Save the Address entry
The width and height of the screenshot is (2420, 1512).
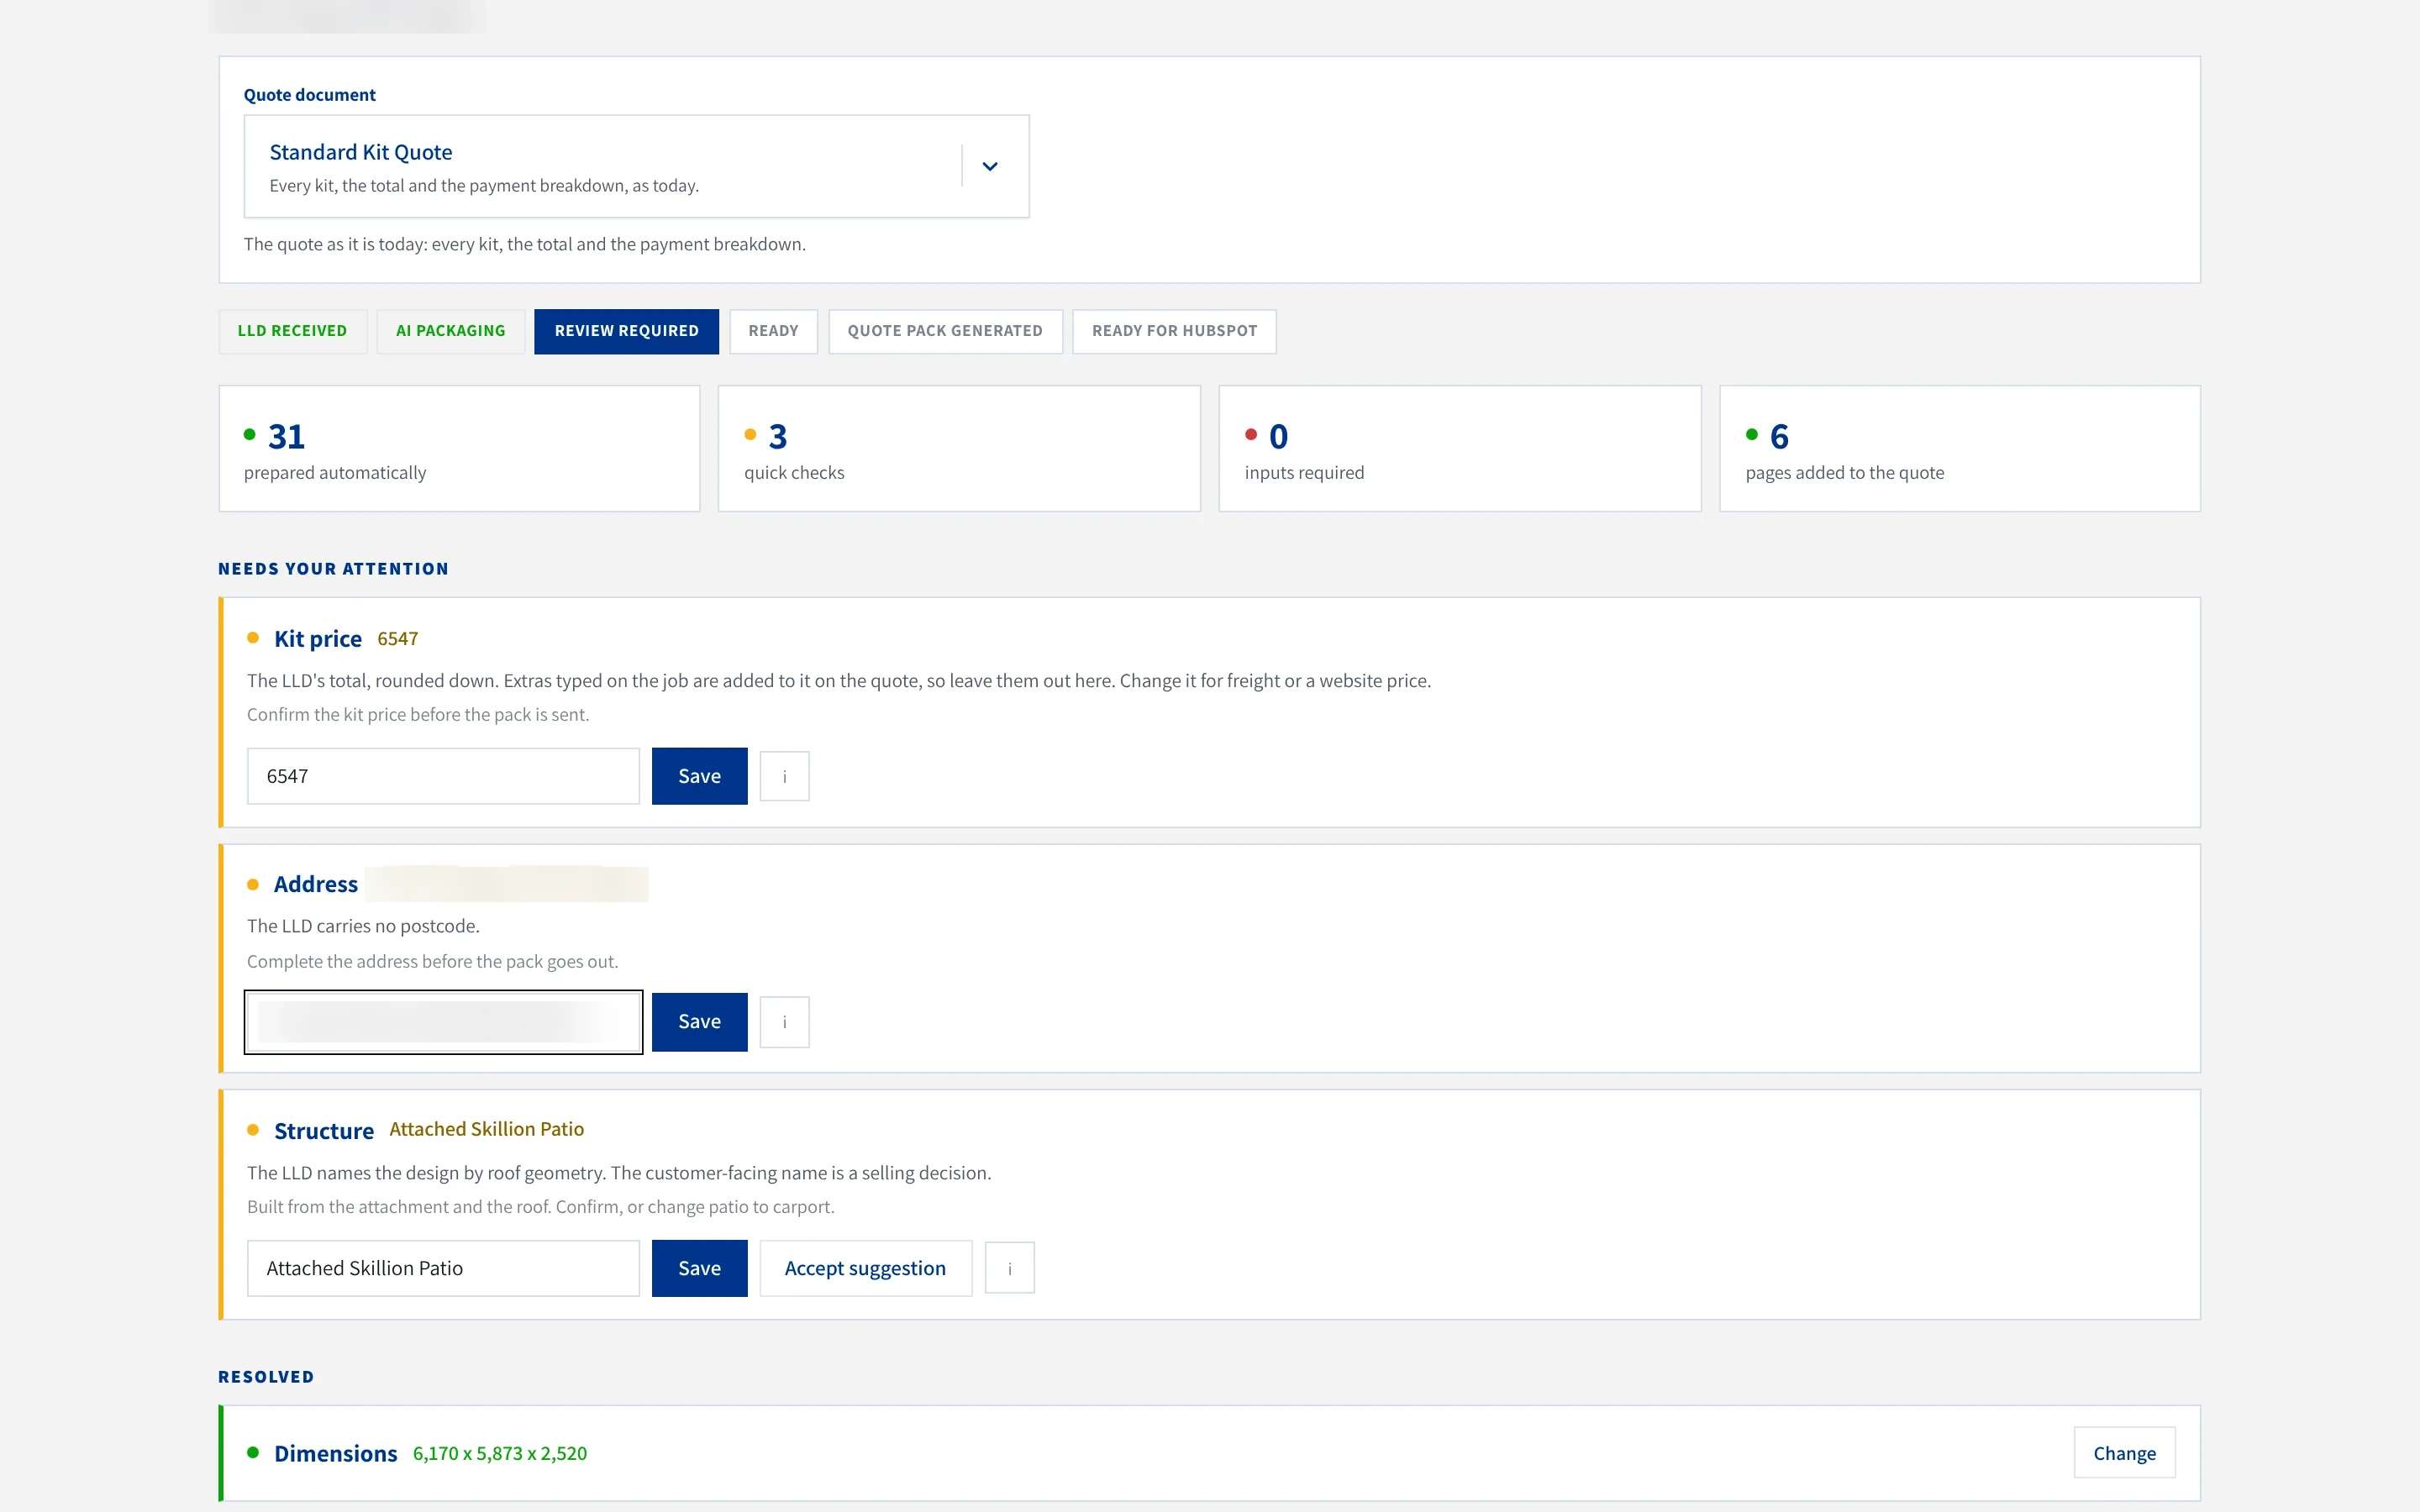(699, 1022)
